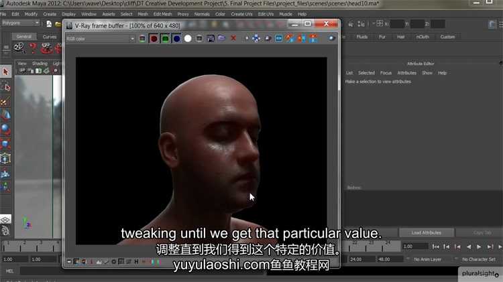Select the Fluids shelf tab
This screenshot has height=282, width=503.
pyautogui.click(x=362, y=37)
